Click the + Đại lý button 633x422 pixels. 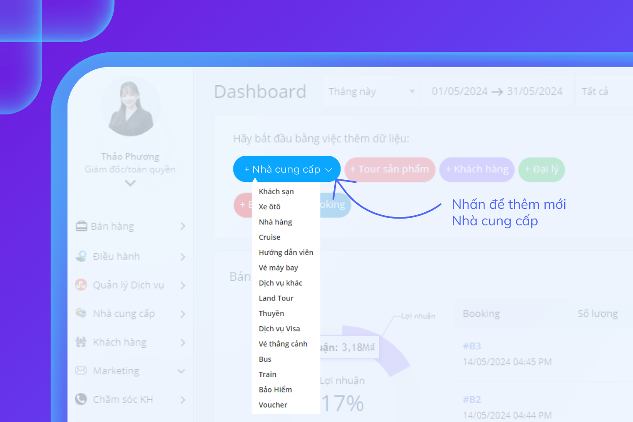(x=541, y=170)
